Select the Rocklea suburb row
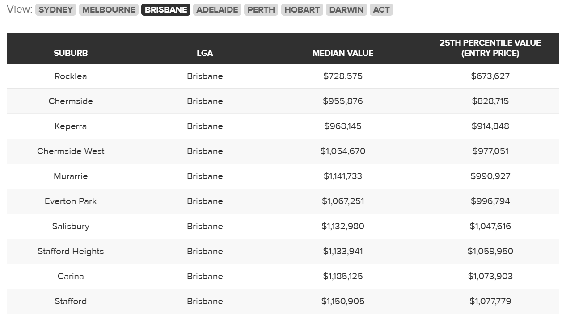The height and width of the screenshot is (319, 566). point(71,76)
